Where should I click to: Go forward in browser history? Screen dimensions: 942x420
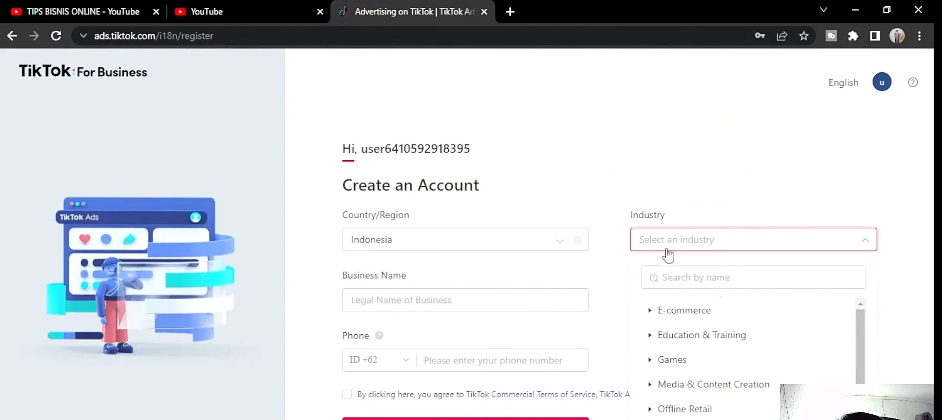pos(34,36)
